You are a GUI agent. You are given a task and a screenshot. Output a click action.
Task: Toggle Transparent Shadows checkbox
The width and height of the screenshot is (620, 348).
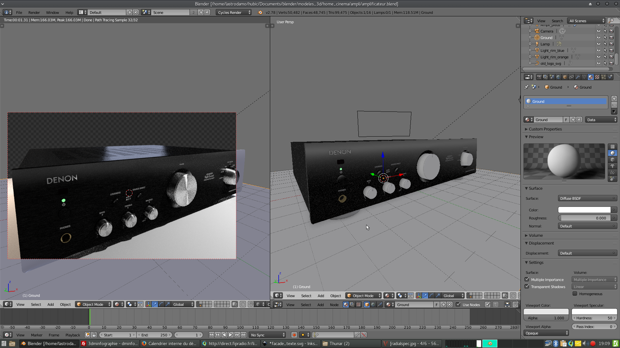pos(527,286)
